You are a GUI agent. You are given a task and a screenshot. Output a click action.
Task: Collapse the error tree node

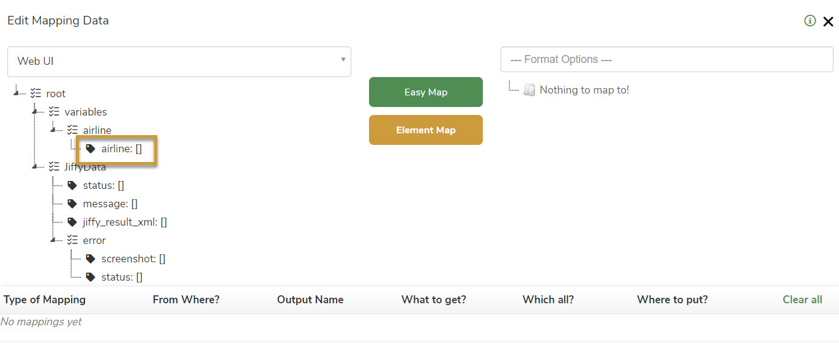coord(53,240)
